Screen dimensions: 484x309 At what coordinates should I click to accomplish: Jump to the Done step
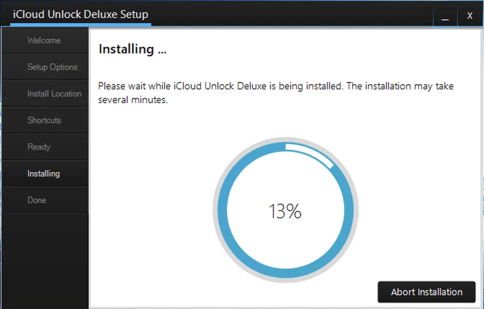pos(37,200)
